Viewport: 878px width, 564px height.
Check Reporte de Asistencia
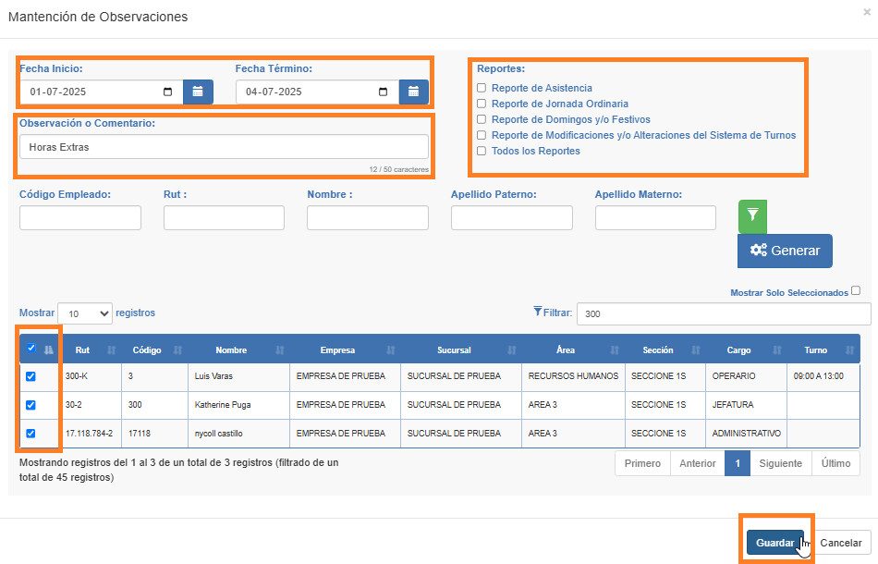(481, 88)
